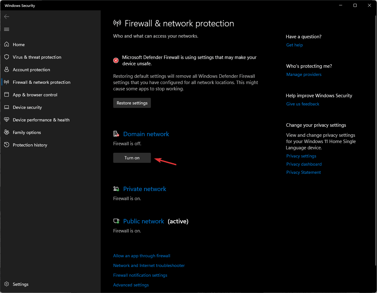Click the Device performance heart icon
The image size is (377, 293).
click(7, 120)
